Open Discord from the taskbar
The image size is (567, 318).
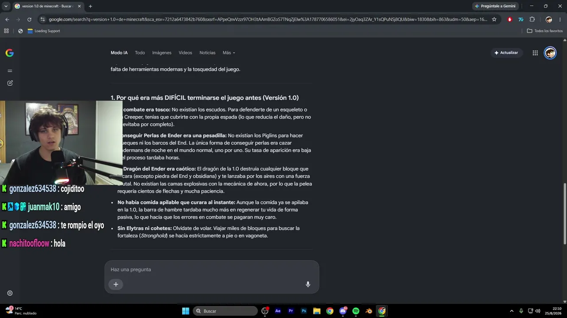[343, 311]
